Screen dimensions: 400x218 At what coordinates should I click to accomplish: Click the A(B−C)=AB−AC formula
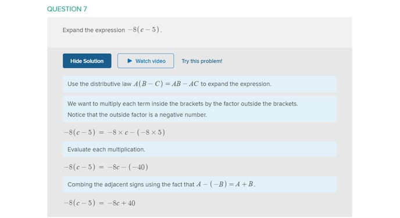(166, 84)
